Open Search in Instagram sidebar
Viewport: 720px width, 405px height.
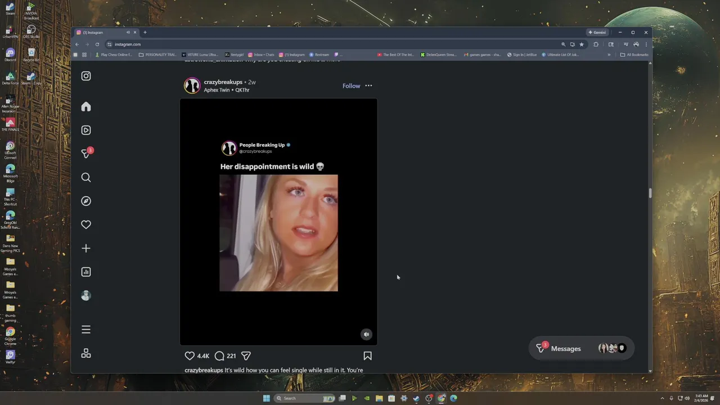point(86,177)
